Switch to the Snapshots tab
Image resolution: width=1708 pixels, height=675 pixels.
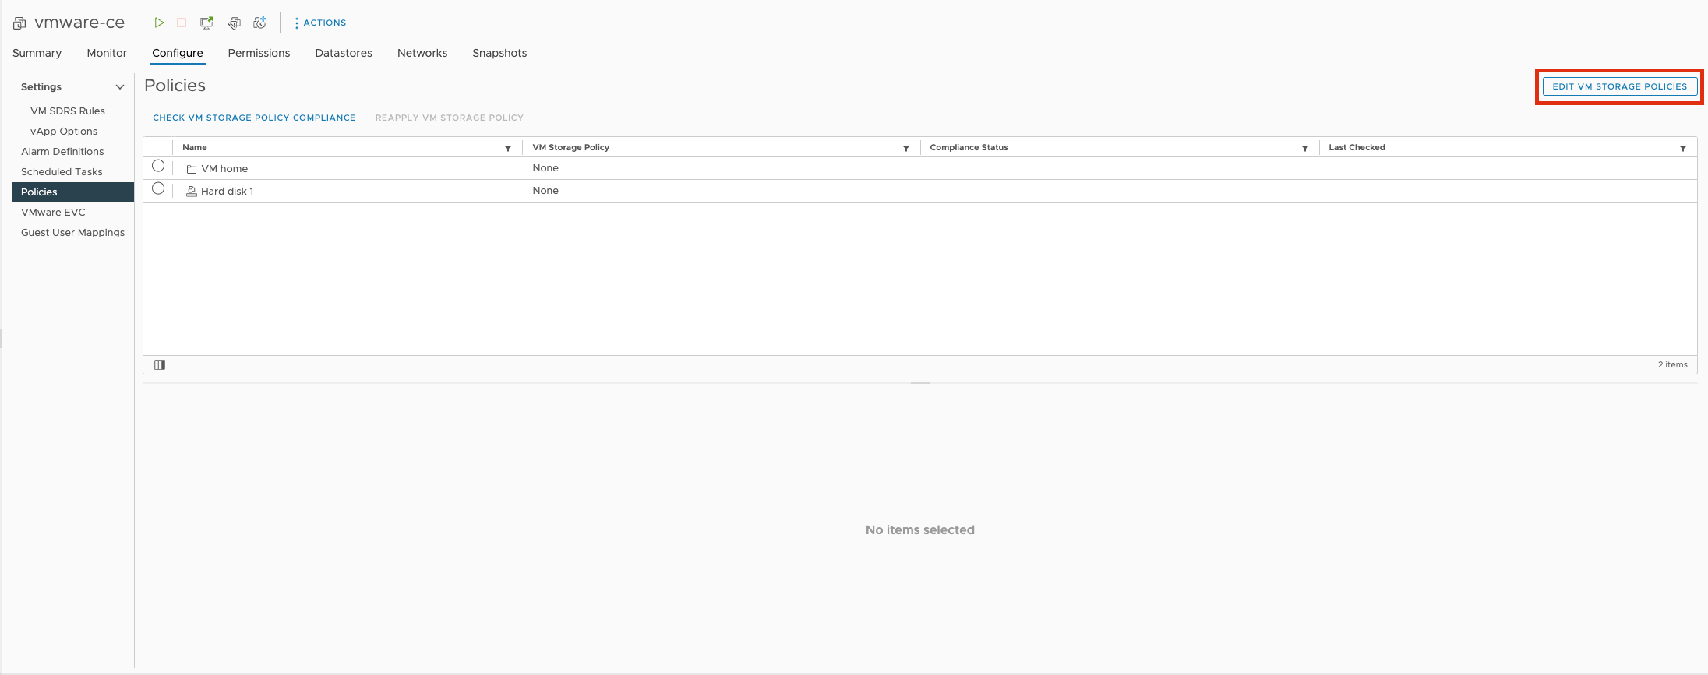click(499, 53)
